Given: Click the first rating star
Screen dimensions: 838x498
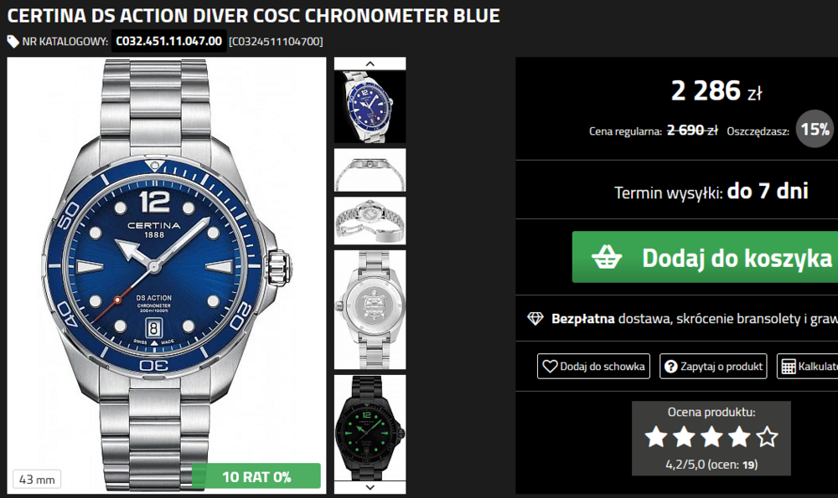Looking at the screenshot, I should pos(656,437).
